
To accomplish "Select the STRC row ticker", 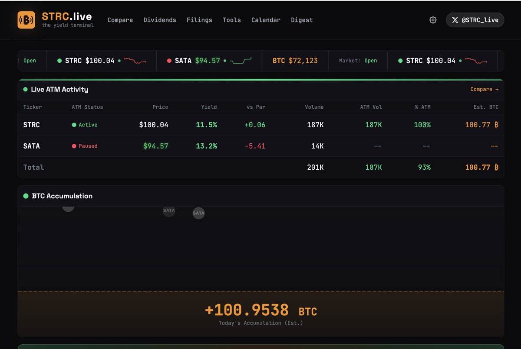I will click(32, 125).
